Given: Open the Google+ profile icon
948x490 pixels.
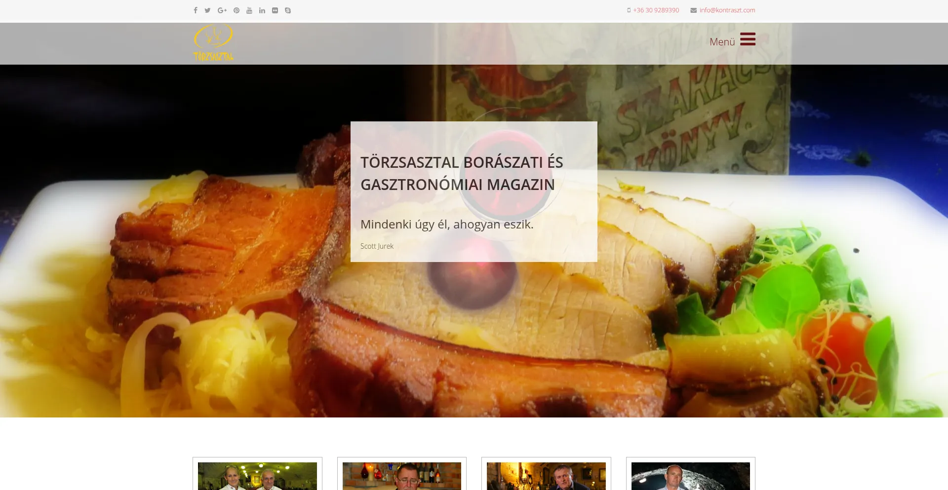Looking at the screenshot, I should coord(222,10).
